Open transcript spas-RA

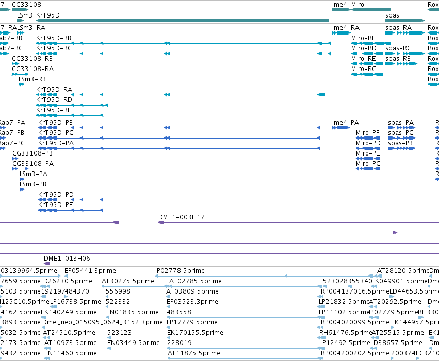click(x=398, y=27)
